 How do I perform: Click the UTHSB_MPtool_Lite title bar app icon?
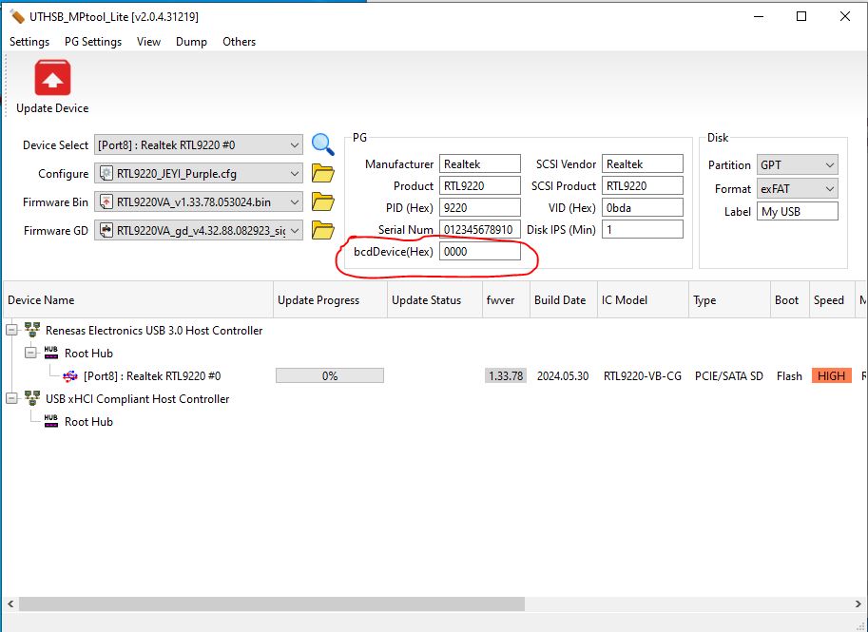click(x=17, y=16)
